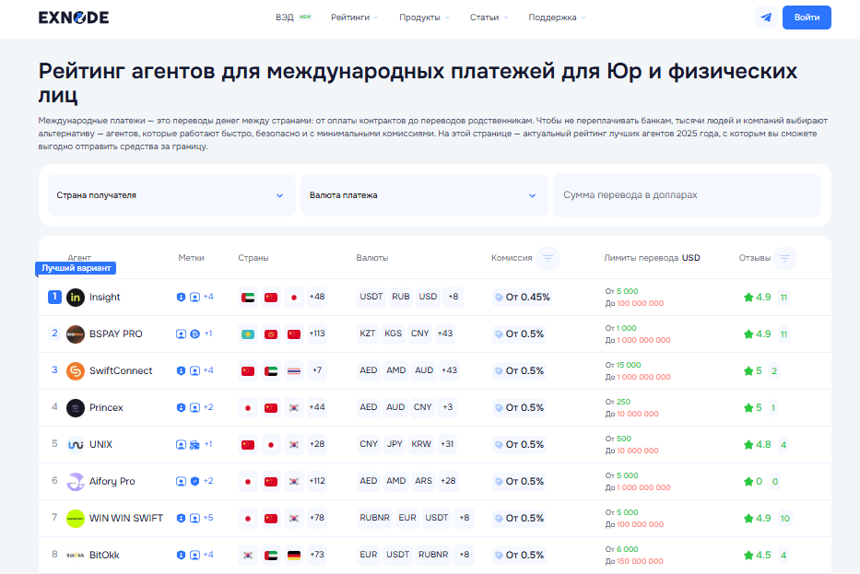The width and height of the screenshot is (860, 574).
Task: Focus the Сумма перевода в долларах field
Action: pyautogui.click(x=688, y=195)
